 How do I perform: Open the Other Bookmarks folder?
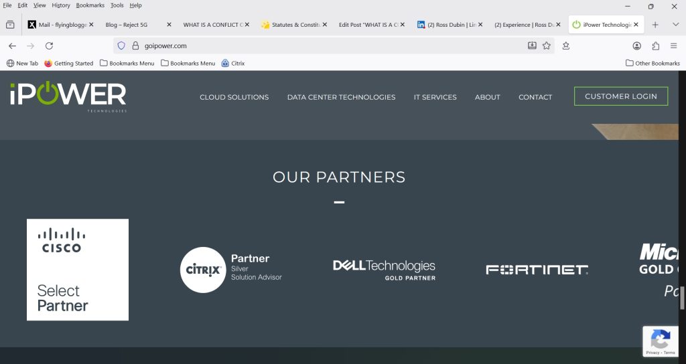pyautogui.click(x=653, y=64)
